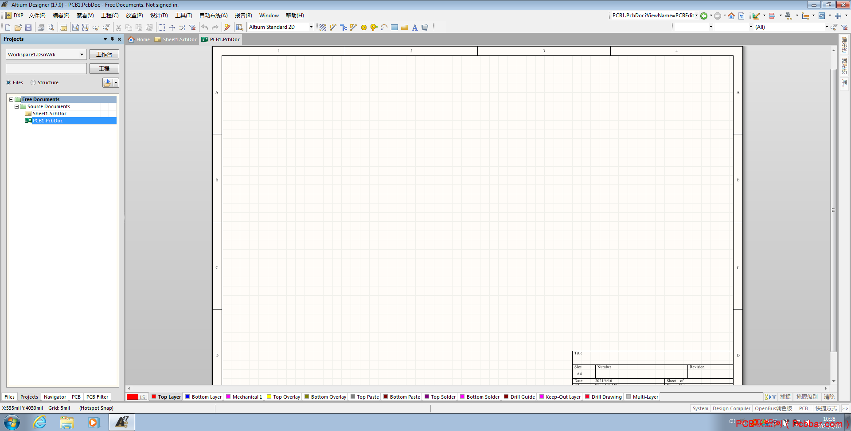The width and height of the screenshot is (851, 431).
Task: Click the red current layer color swatch
Action: [x=133, y=397]
